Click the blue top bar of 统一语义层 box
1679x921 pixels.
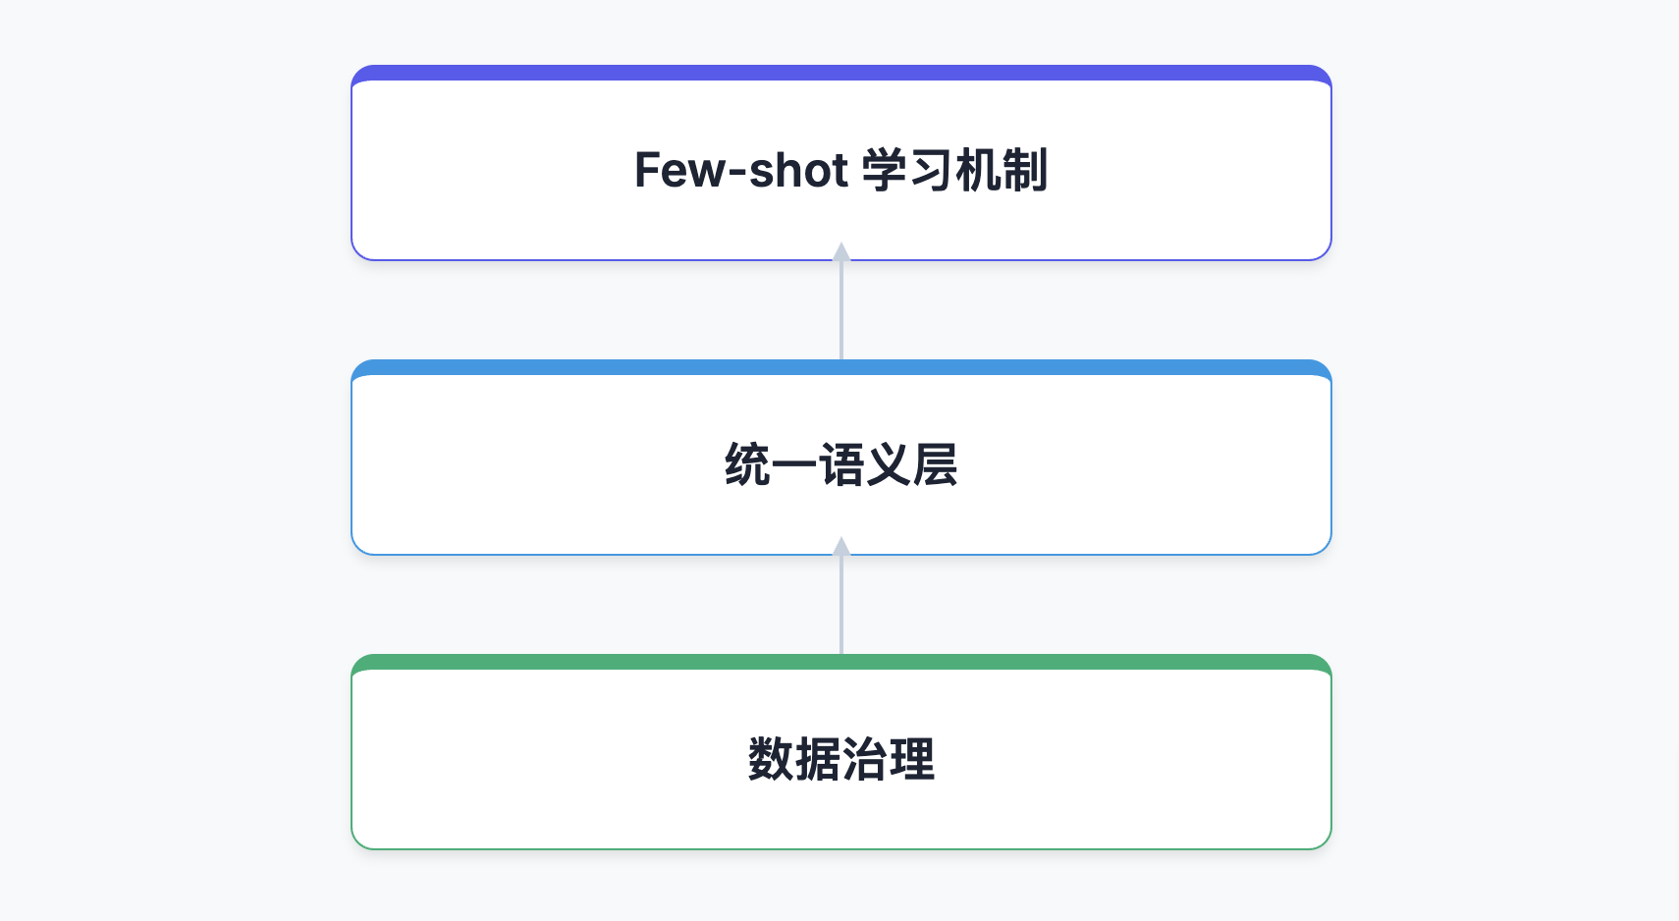(840, 367)
